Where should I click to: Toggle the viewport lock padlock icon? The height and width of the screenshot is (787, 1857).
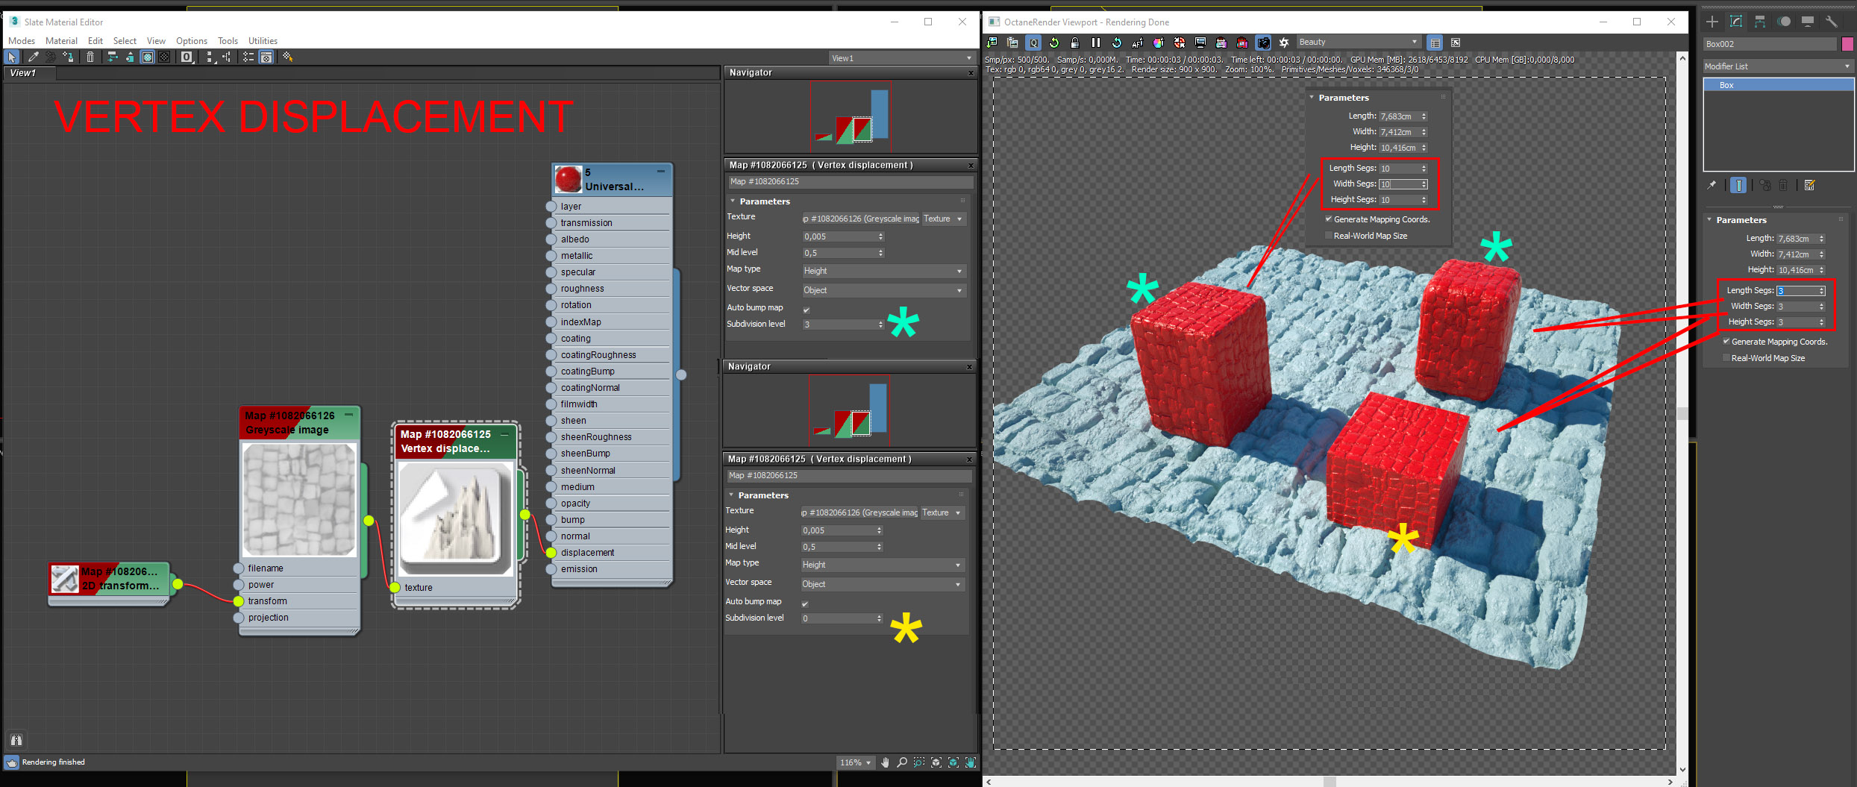(1074, 43)
